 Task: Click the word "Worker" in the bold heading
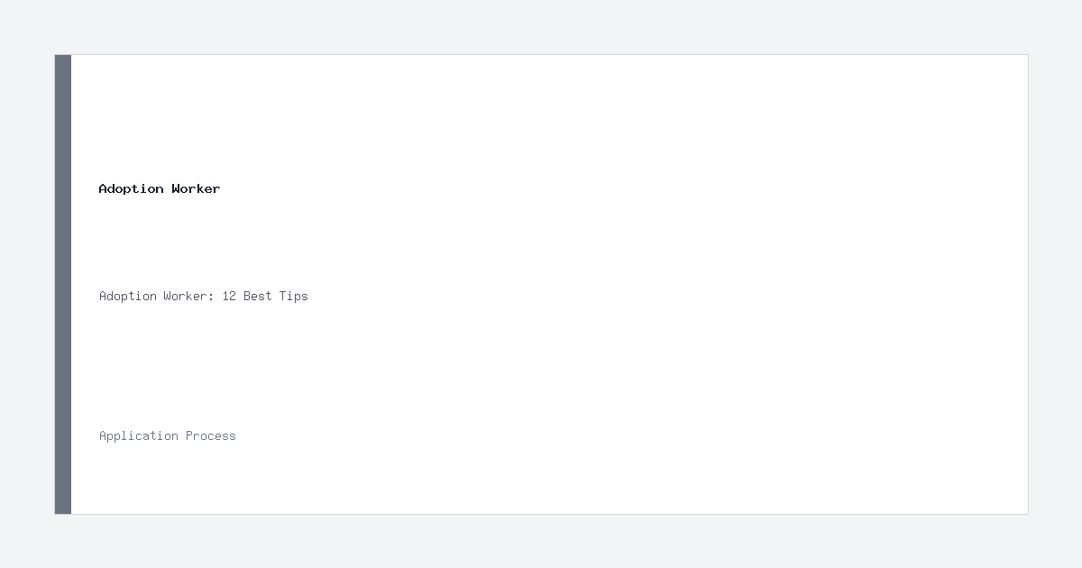(196, 188)
